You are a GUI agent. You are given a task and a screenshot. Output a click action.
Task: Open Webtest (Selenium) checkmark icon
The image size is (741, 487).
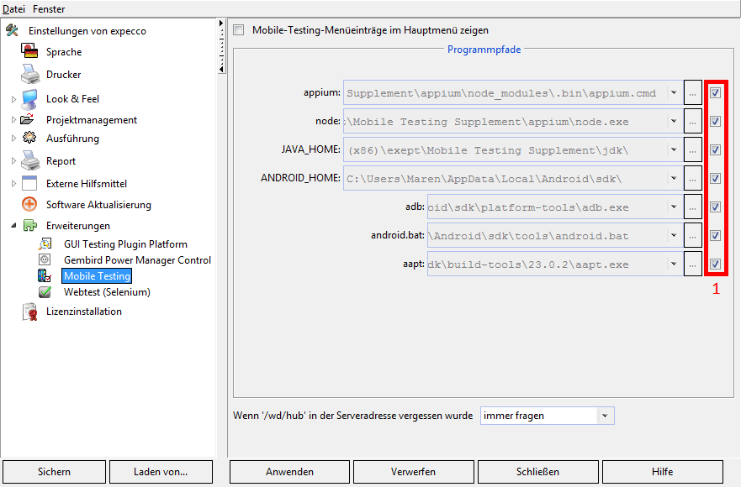[x=45, y=292]
